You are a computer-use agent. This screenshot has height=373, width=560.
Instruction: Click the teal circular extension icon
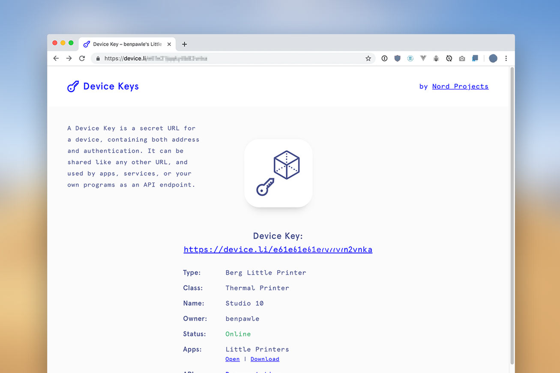pyautogui.click(x=410, y=58)
